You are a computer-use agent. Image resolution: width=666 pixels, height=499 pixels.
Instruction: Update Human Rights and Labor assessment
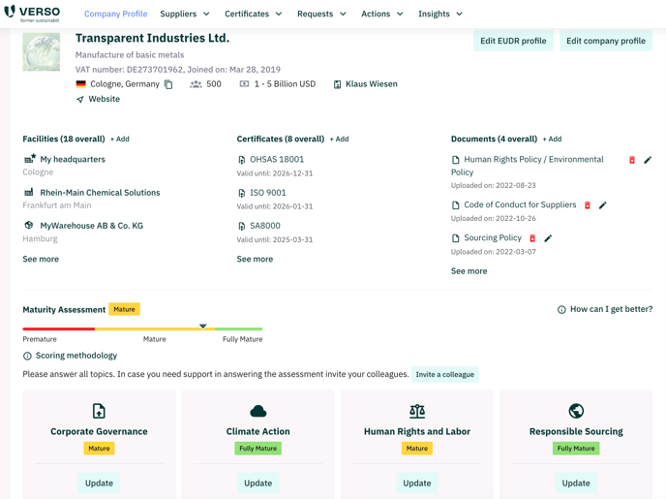tap(417, 483)
